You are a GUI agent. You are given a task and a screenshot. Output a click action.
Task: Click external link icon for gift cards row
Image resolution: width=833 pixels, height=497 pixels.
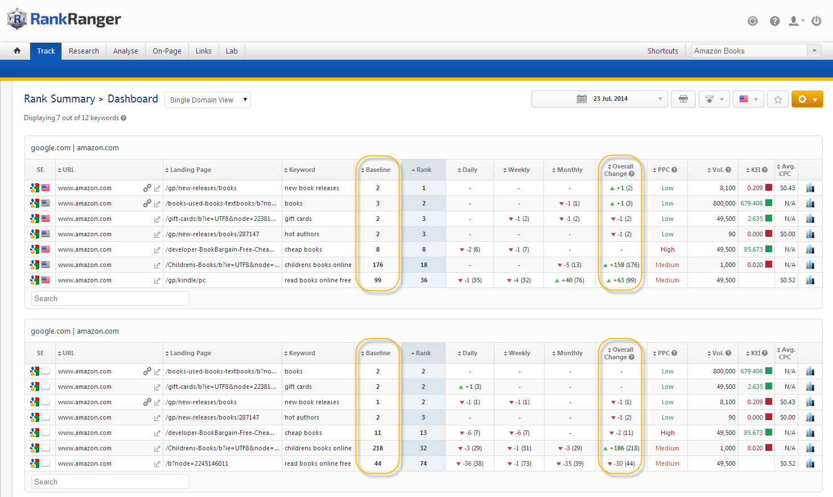pyautogui.click(x=157, y=219)
